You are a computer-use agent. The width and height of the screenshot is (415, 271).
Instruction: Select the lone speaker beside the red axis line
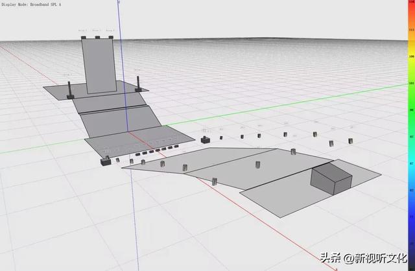(x=215, y=182)
